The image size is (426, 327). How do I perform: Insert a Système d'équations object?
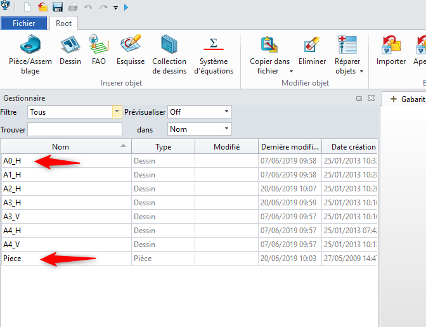pos(214,54)
